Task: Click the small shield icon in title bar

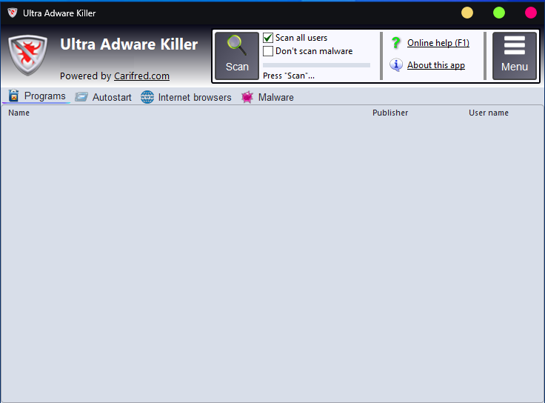Action: [x=13, y=13]
